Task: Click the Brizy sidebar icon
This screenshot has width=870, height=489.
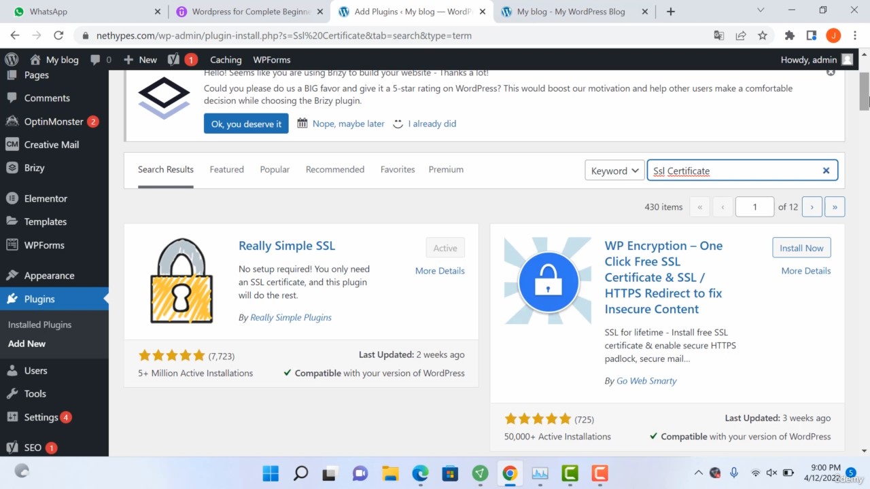Action: pos(12,168)
